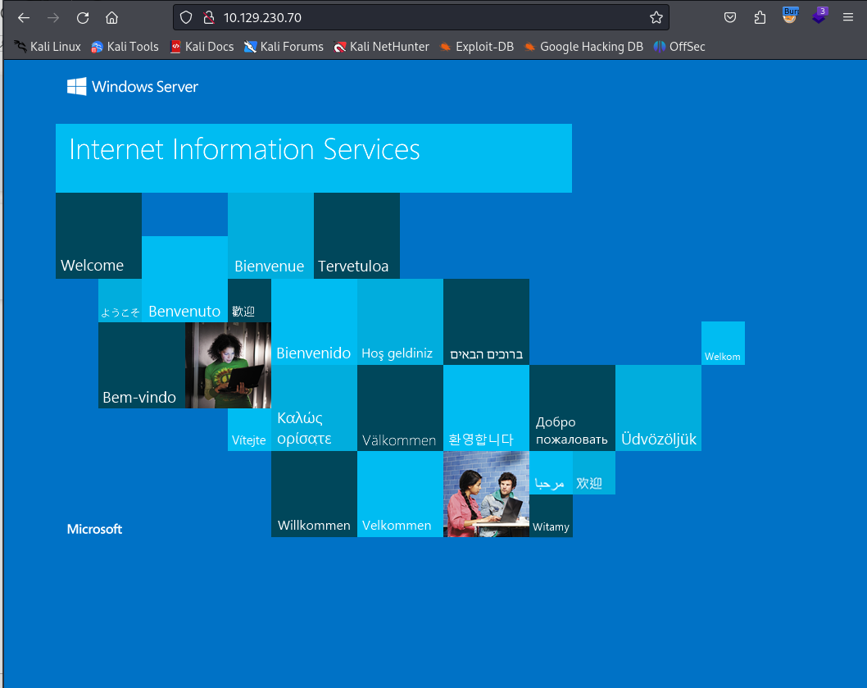Click the two students photo tile
867x688 pixels.
tap(486, 494)
